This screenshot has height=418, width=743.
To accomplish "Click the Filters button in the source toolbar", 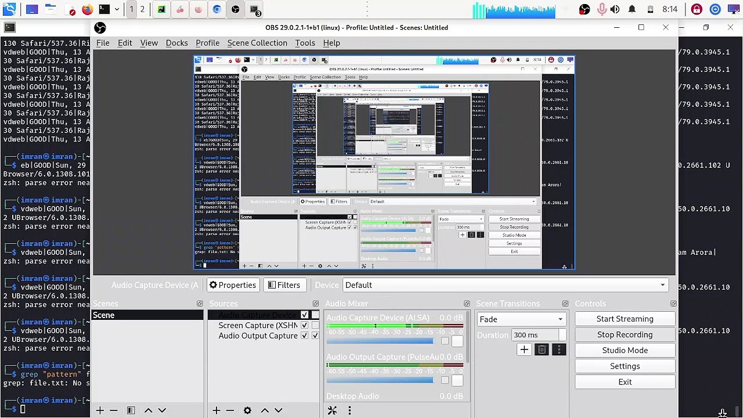I will tap(284, 285).
